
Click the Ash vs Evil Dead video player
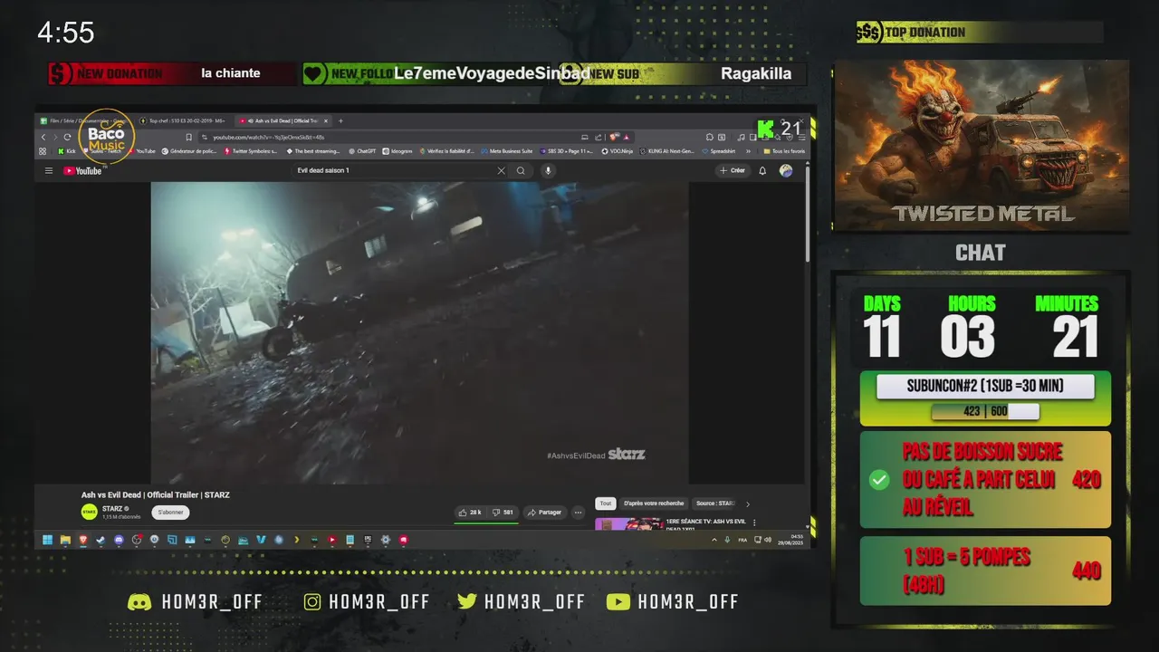[x=419, y=332]
